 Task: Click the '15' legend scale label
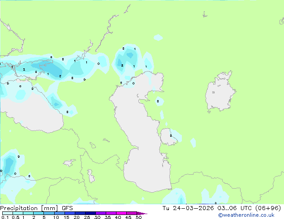[66, 217]
